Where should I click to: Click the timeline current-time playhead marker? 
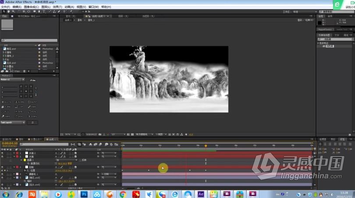tap(206, 146)
